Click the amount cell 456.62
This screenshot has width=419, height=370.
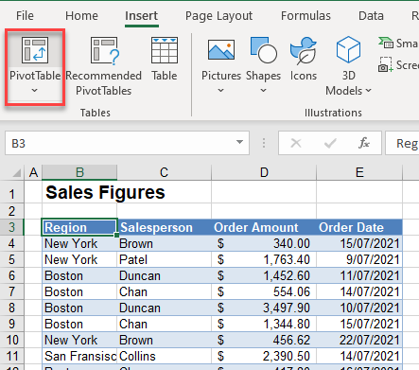[264, 340]
